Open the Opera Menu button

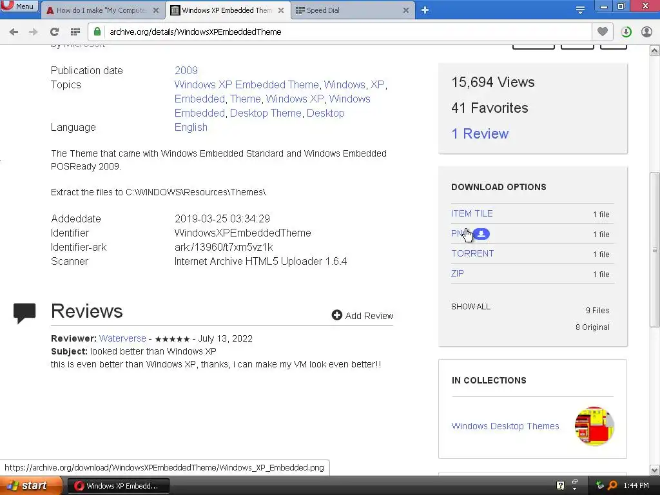tap(19, 6)
